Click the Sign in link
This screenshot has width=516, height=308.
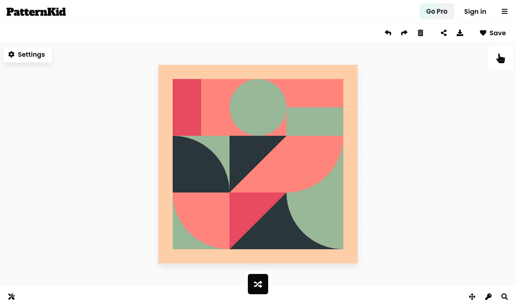pyautogui.click(x=475, y=11)
